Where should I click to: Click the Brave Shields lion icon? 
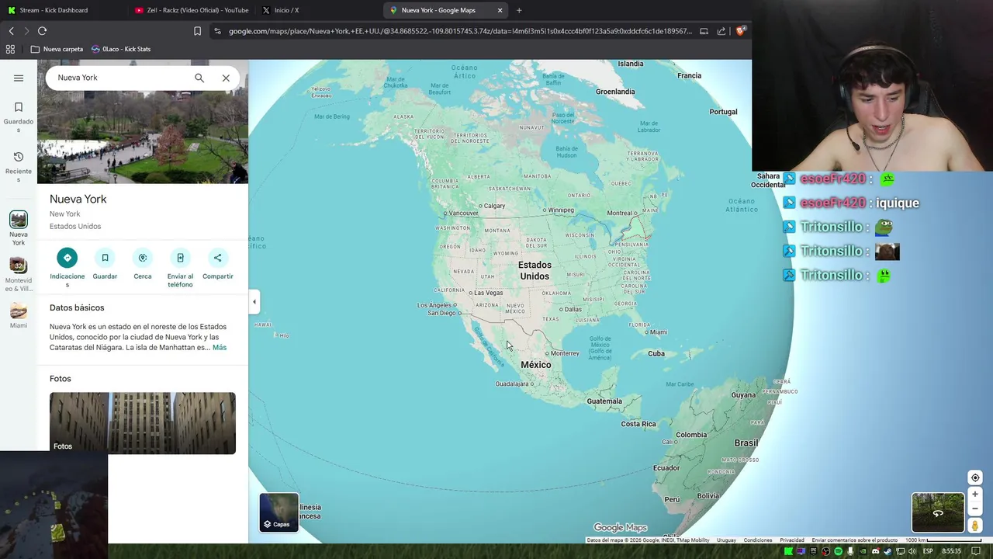click(740, 31)
